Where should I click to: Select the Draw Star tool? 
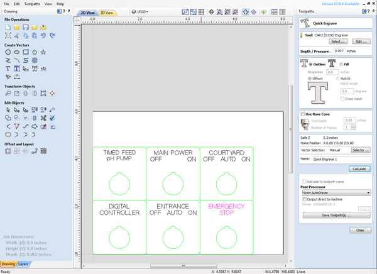pos(43,52)
